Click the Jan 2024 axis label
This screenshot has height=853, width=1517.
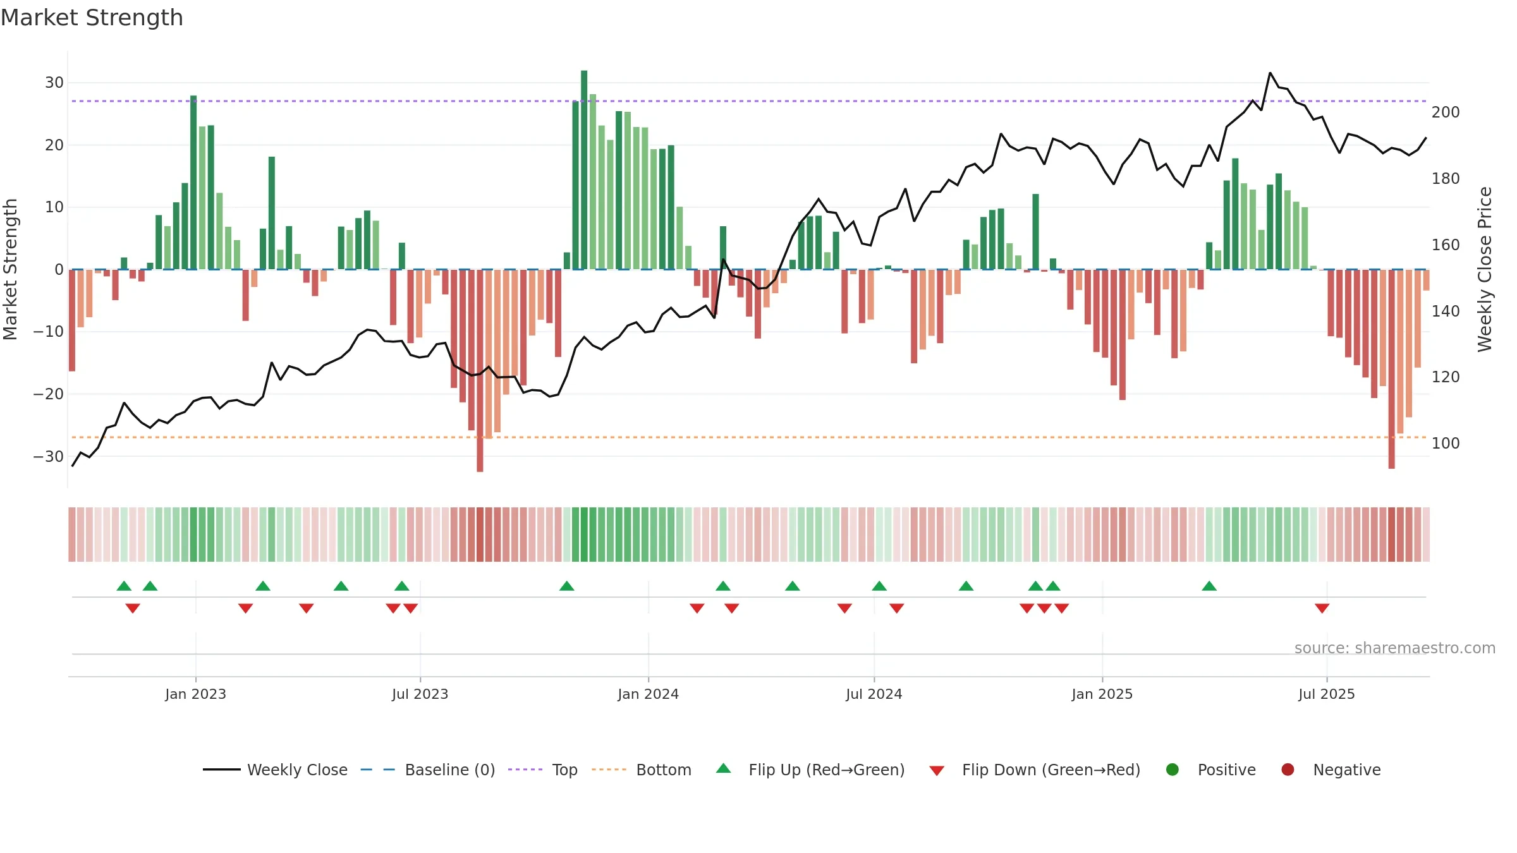648,694
